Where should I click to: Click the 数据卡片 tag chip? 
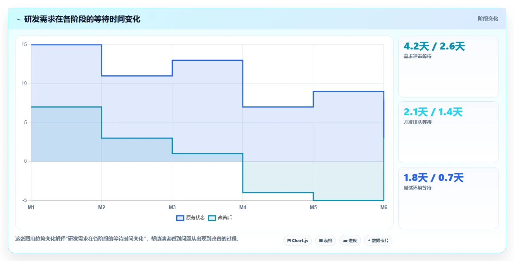coord(378,241)
